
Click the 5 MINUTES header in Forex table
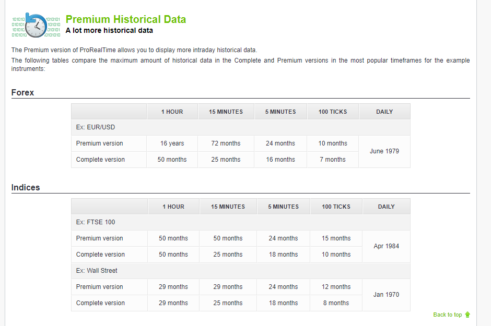pos(280,112)
